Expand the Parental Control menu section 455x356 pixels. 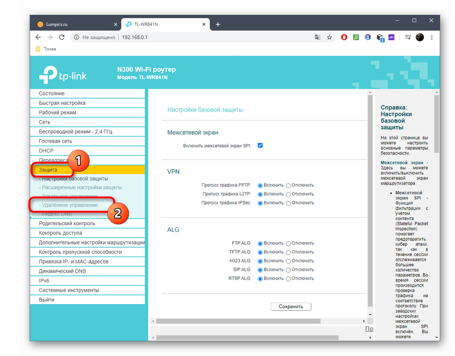tap(67, 224)
